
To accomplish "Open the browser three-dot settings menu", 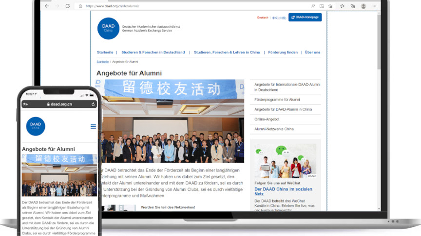I will click(375, 6).
